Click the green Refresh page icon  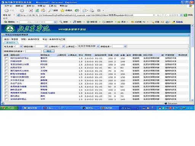click(37, 11)
